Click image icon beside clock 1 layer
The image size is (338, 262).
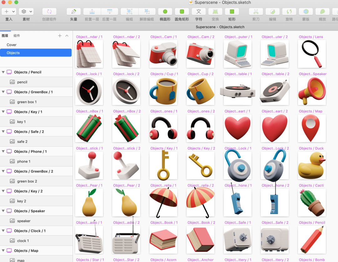[12, 241]
